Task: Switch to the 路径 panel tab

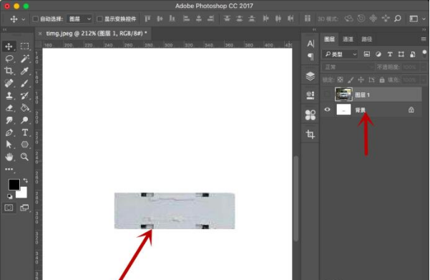Action: pos(366,39)
